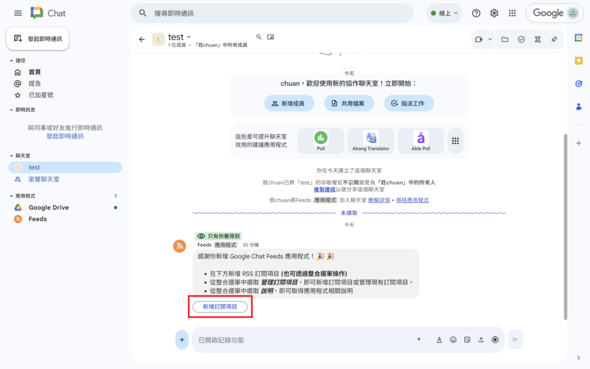The width and height of the screenshot is (590, 369).
Task: Click the upload file icon
Action: tap(481, 340)
